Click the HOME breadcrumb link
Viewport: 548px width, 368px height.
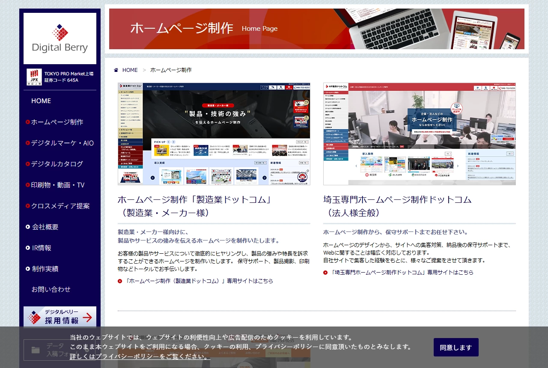[130, 70]
